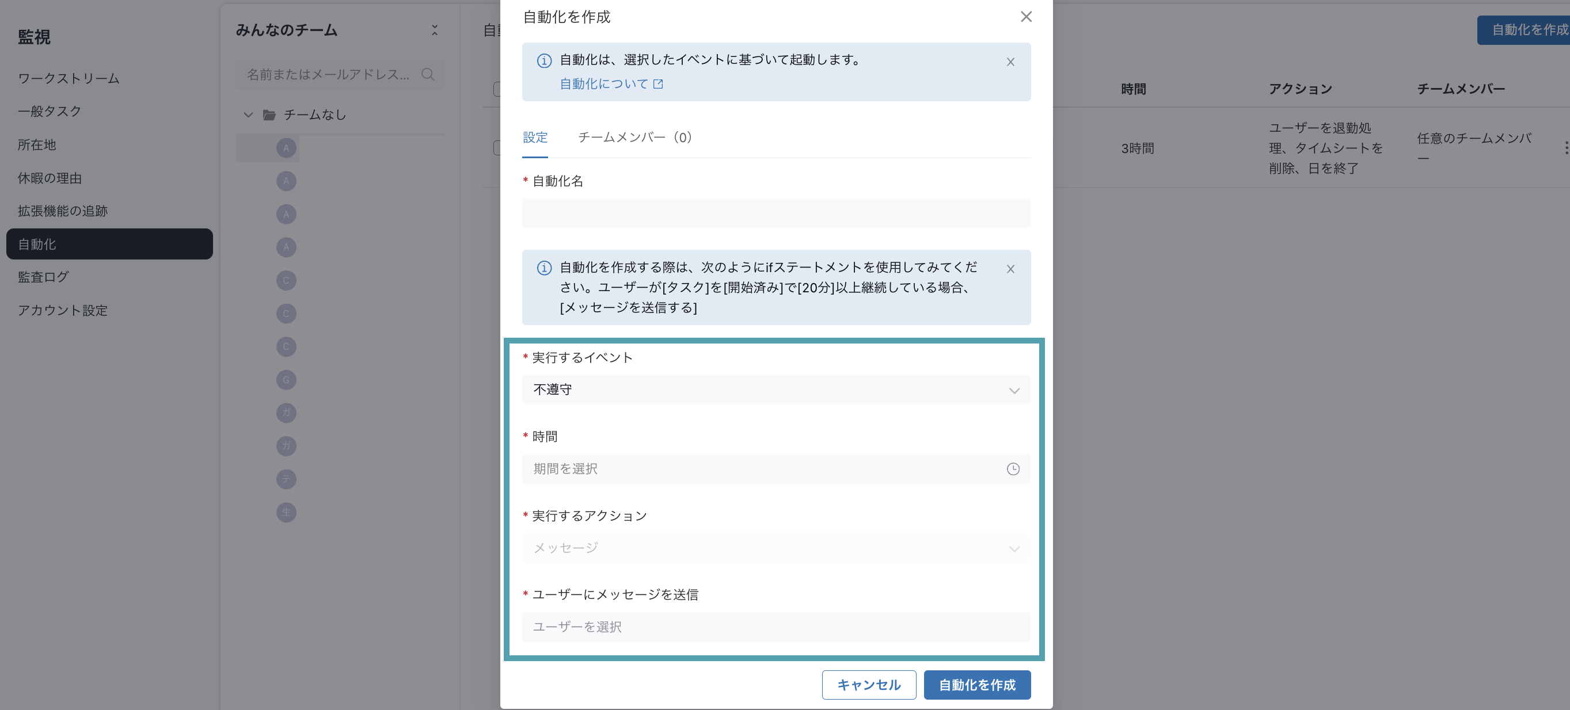Click the キャンセル button
1570x710 pixels.
[x=869, y=685]
